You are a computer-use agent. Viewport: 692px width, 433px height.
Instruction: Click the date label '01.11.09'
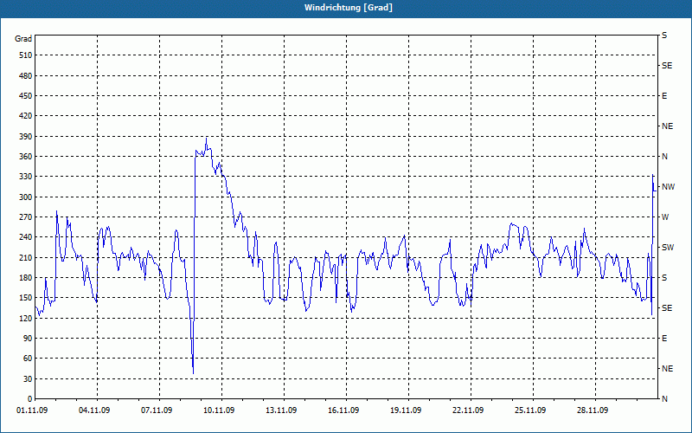coord(32,410)
